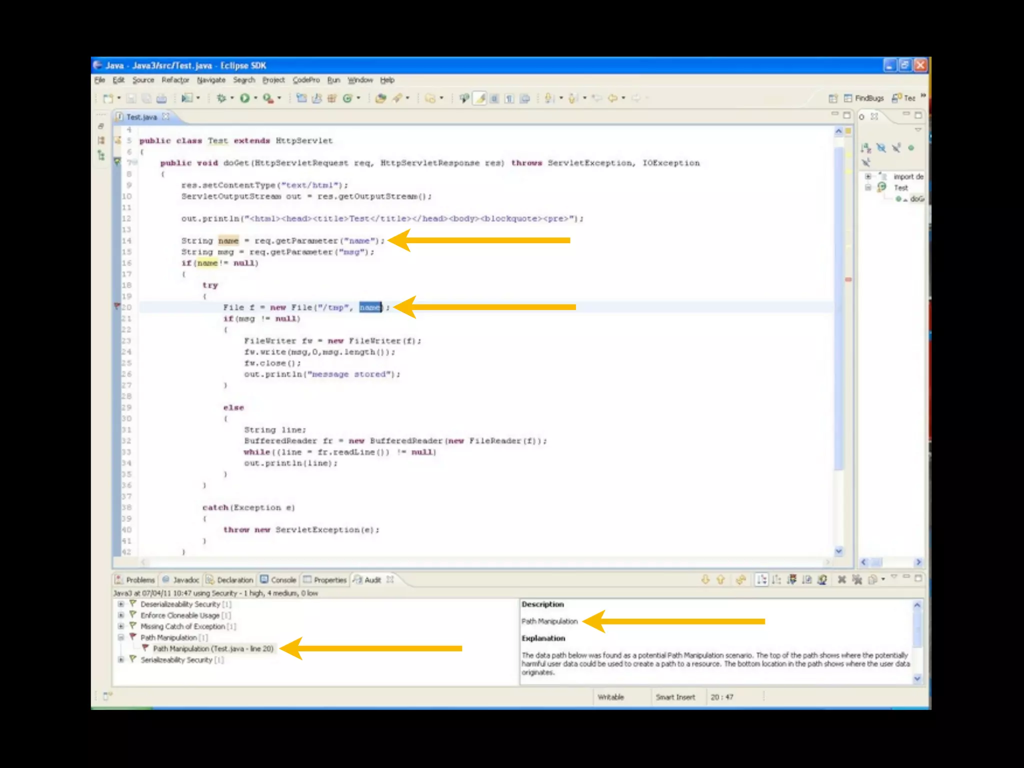
Task: Click the Print toolbar icon
Action: coord(161,98)
